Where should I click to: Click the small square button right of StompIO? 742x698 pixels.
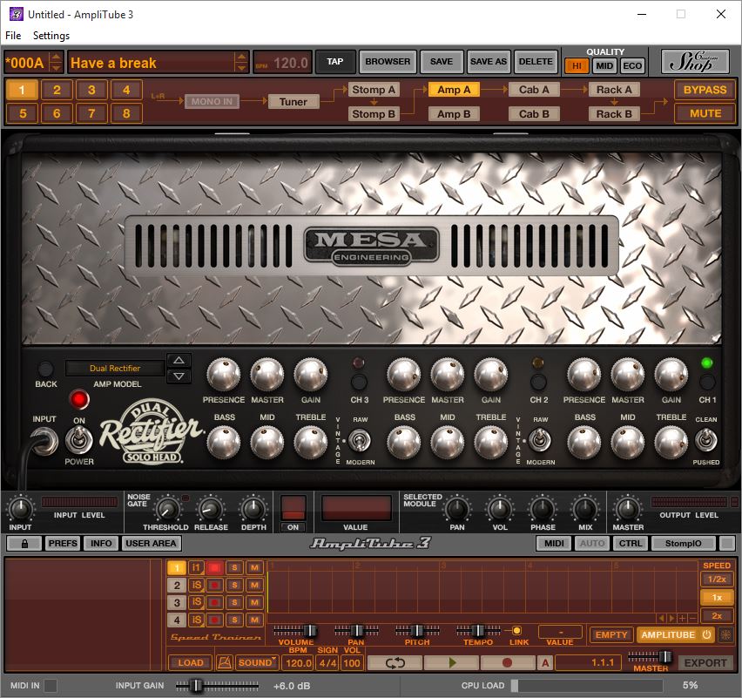coord(727,544)
